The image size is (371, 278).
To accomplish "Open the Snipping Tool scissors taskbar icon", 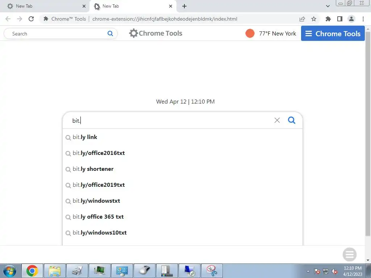I will point(212,271).
